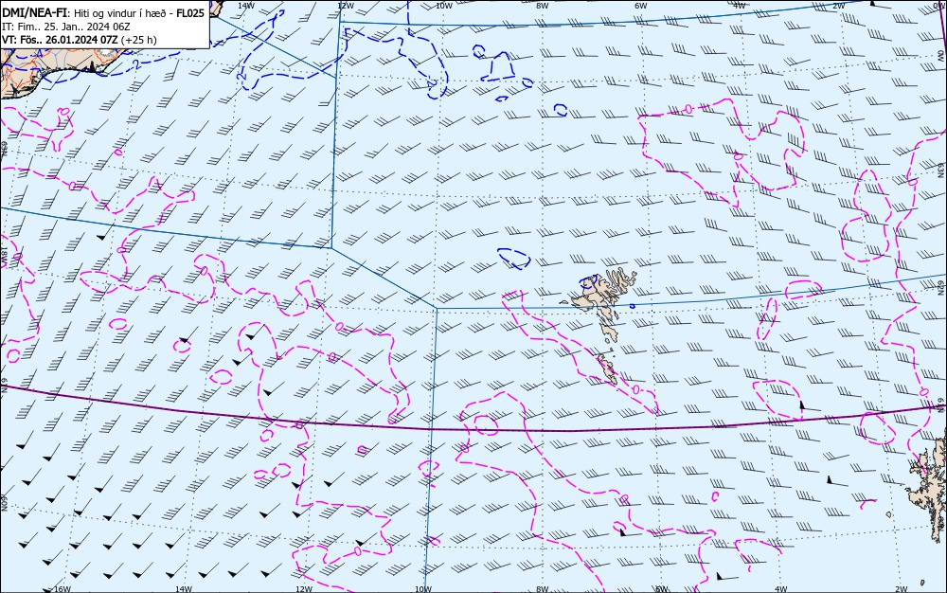Click the '2W' longitude label along the top edge

click(x=838, y=6)
